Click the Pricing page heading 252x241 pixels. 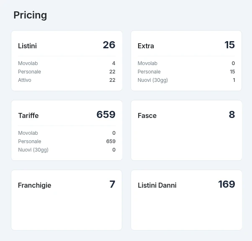pyautogui.click(x=30, y=15)
